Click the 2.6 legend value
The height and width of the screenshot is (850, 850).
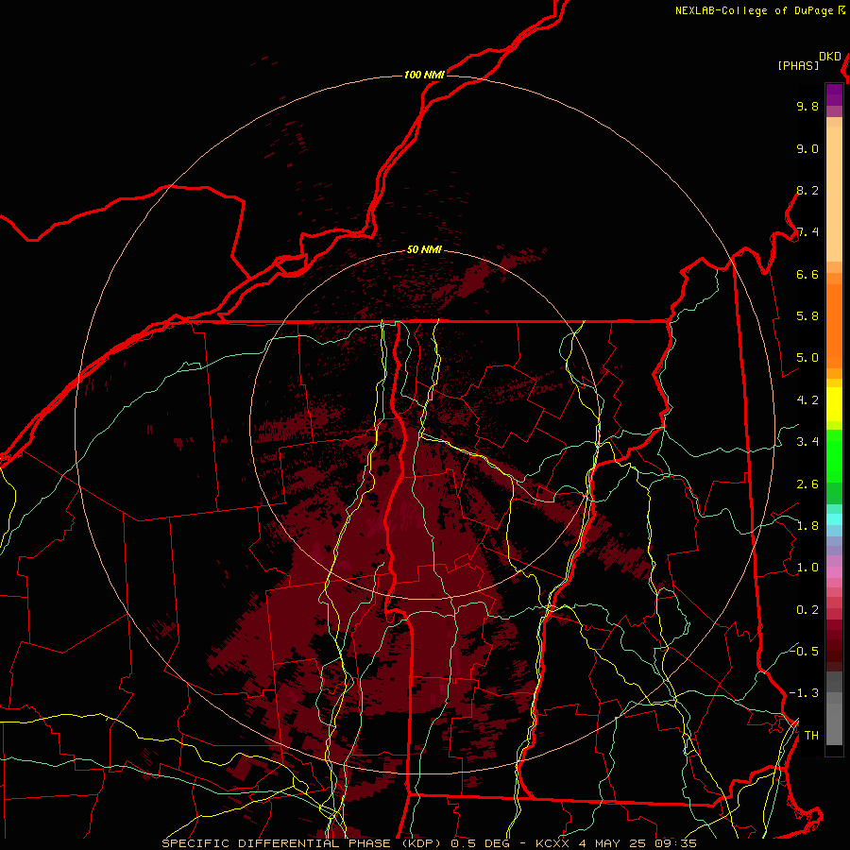click(x=807, y=484)
